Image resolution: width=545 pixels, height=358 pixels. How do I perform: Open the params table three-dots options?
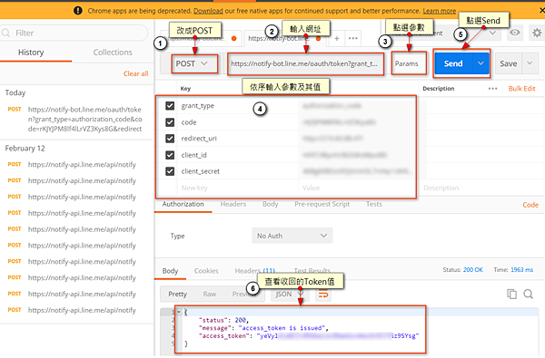(x=492, y=89)
